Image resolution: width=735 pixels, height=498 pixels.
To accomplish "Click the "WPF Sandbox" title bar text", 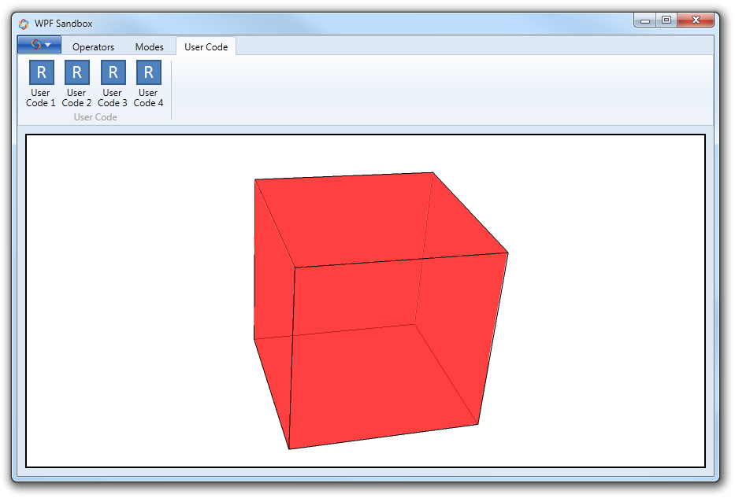I will point(63,24).
